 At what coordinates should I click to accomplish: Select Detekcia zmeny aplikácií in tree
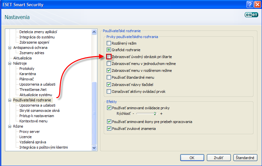(x=38, y=32)
